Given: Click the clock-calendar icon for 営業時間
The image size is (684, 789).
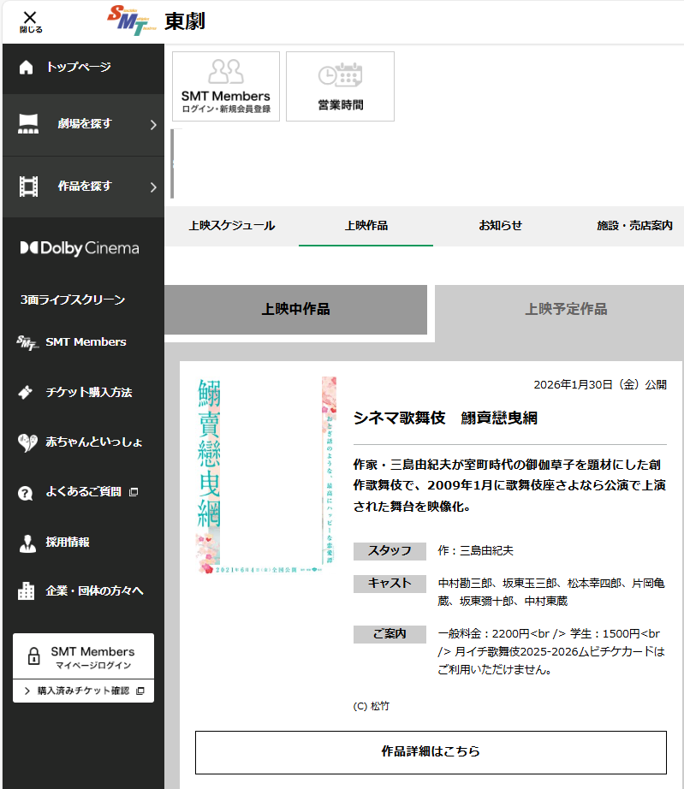Looking at the screenshot, I should pos(340,74).
